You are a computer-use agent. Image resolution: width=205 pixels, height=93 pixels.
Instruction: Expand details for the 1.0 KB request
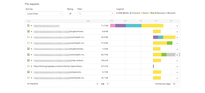pos(177,49)
